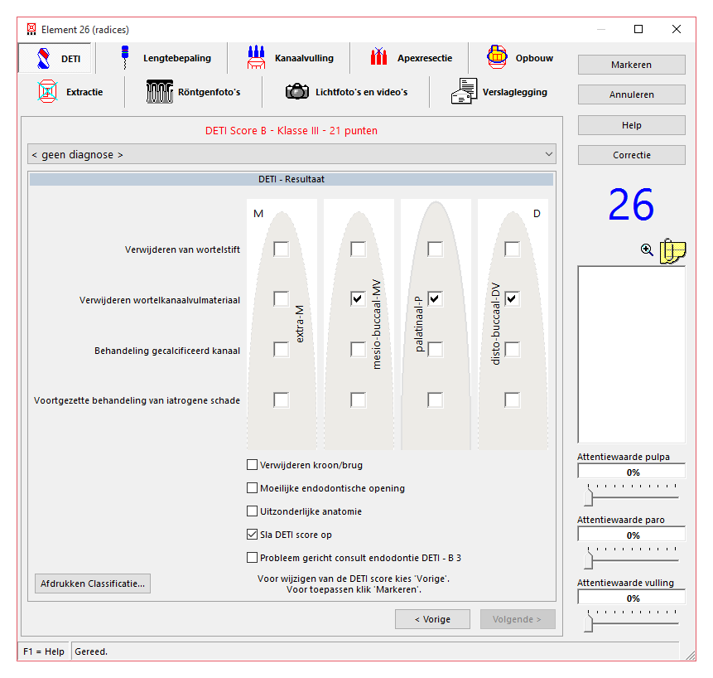Click the F1 = Help status entry
713x678 pixels.
pyautogui.click(x=44, y=651)
